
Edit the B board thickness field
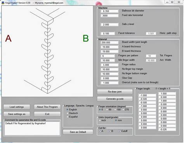109,51
